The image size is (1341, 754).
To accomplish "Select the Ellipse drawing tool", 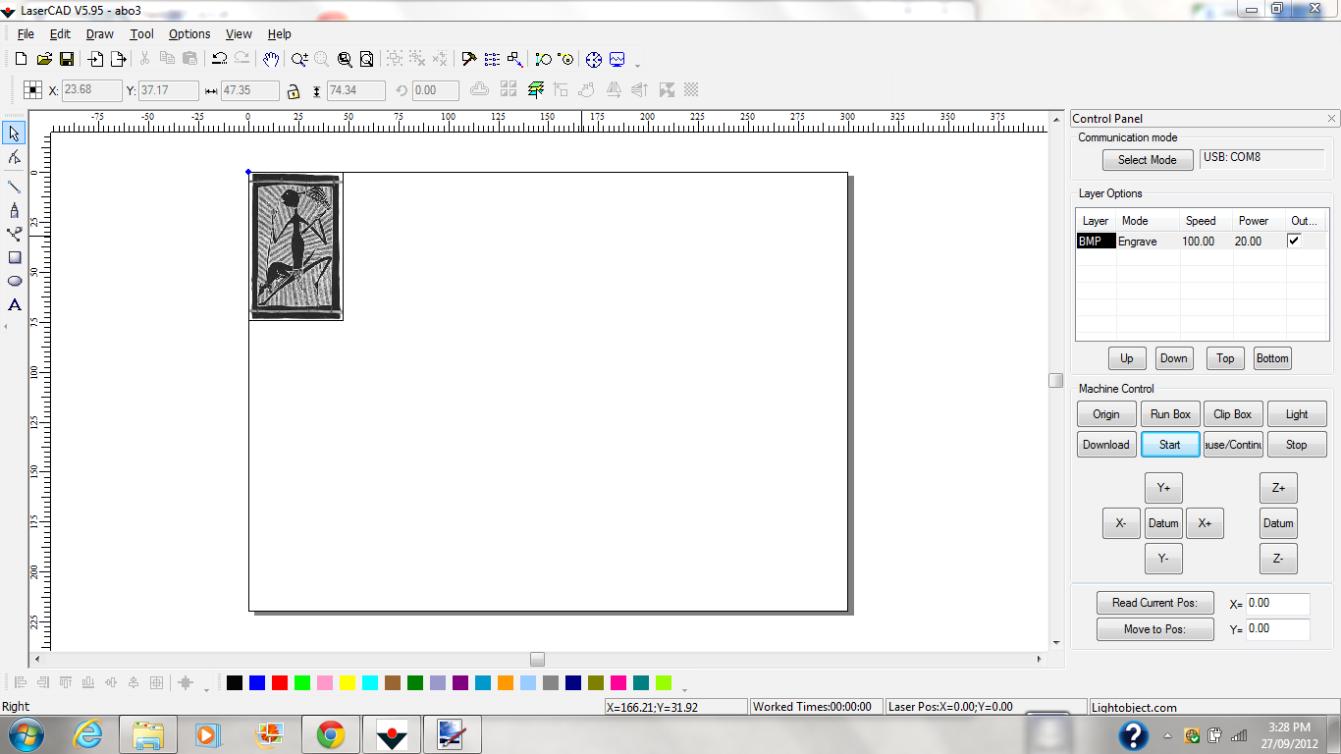I will (15, 281).
